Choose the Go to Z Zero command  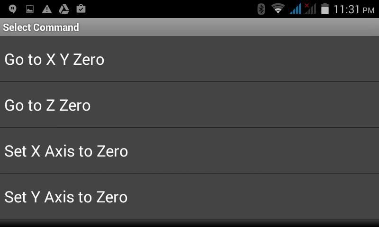pyautogui.click(x=189, y=105)
